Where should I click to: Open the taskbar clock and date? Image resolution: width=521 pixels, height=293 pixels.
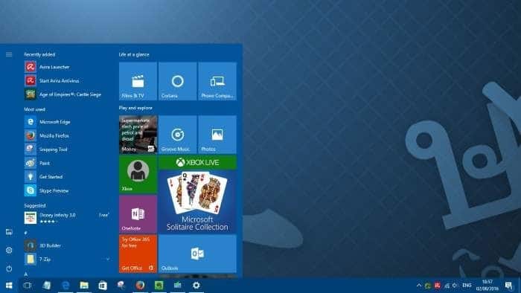click(487, 286)
